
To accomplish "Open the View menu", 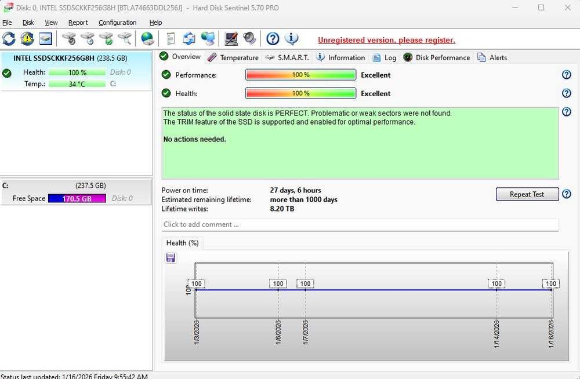I will [51, 23].
